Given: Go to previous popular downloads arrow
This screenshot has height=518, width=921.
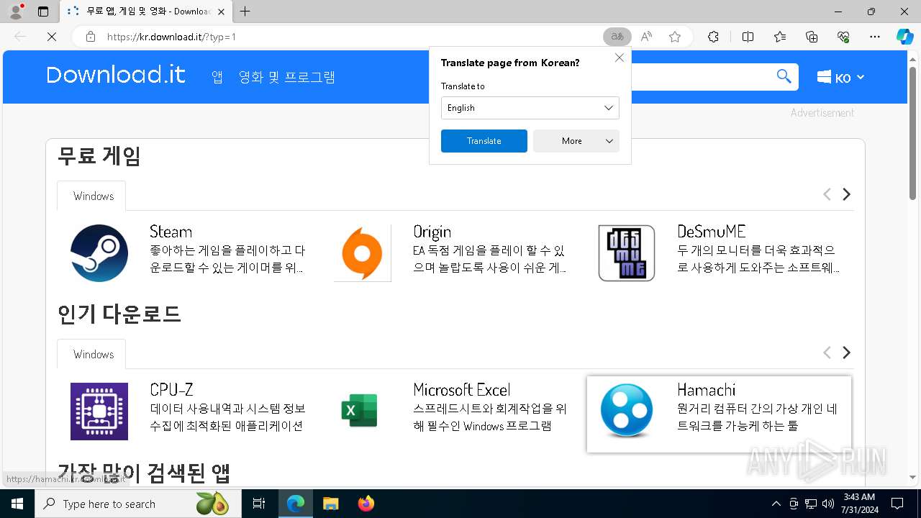Looking at the screenshot, I should [827, 353].
